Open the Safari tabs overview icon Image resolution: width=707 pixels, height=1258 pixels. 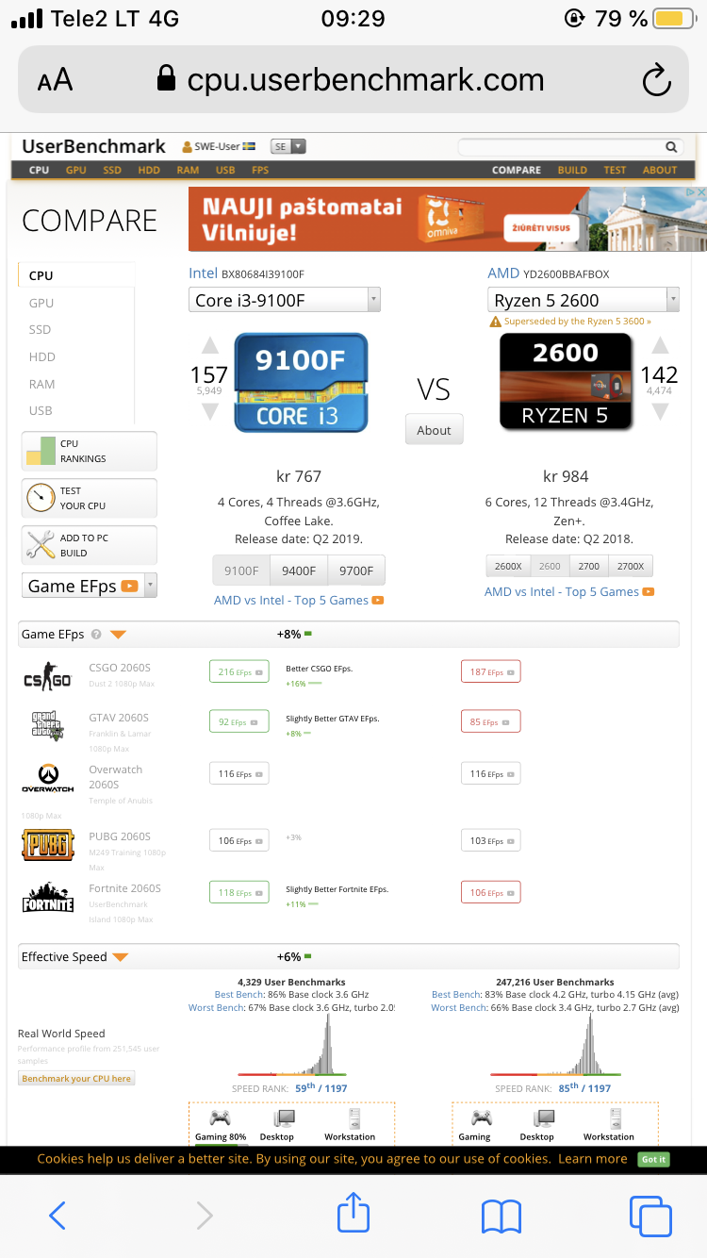point(650,1216)
